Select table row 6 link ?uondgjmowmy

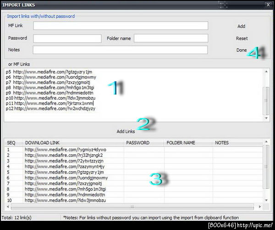134,178
